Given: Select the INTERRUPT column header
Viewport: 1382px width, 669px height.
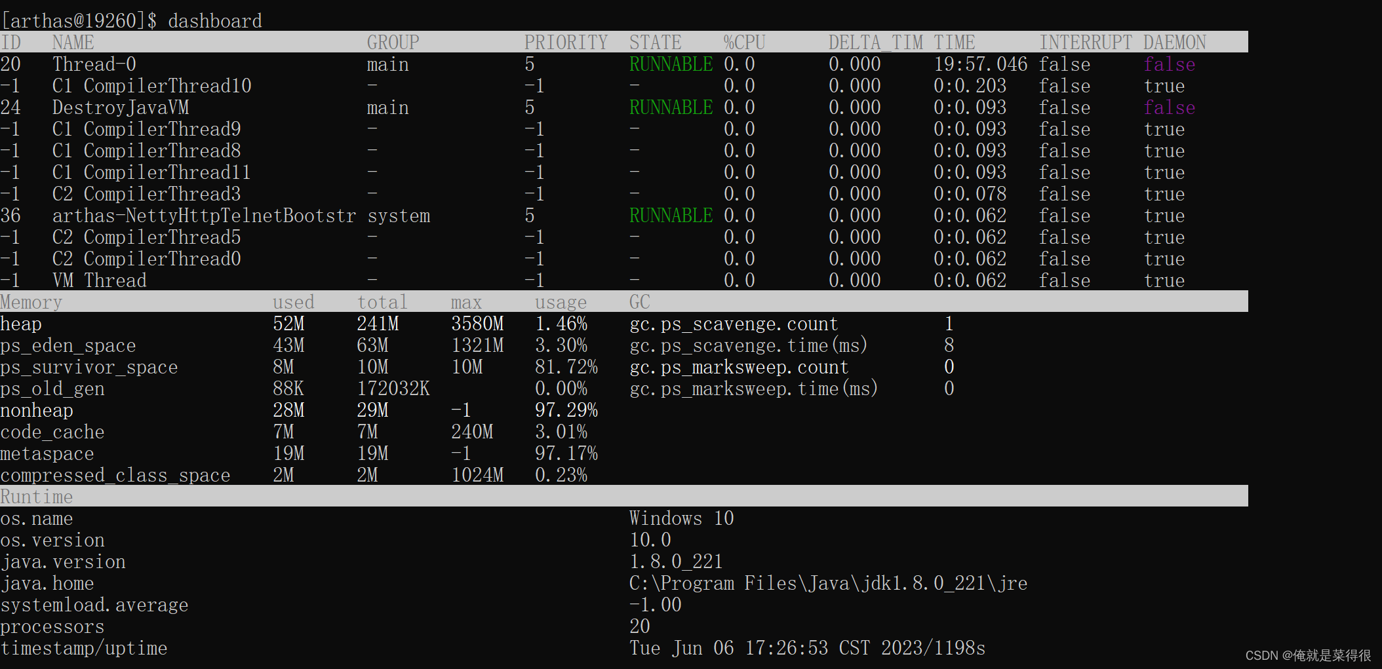Looking at the screenshot, I should [1086, 43].
